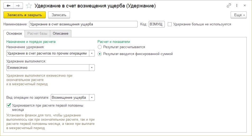Expand the 'Назначение удержания' dropdown list
This screenshot has height=136, width=252.
pyautogui.click(x=92, y=53)
